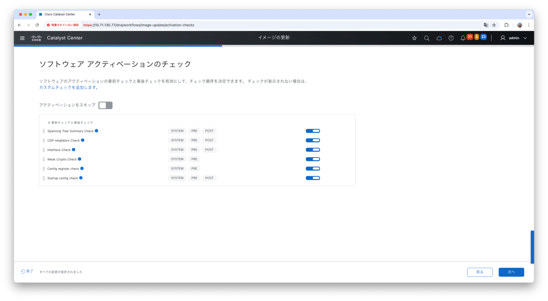Image resolution: width=548 pixels, height=301 pixels.
Task: Click info icon next to Weak Crypto Check
Action: [79, 159]
